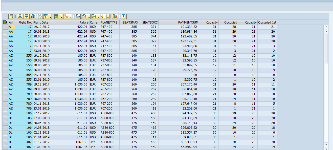Click the Subtotals icon
The width and height of the screenshot is (333, 150).
pyautogui.click(x=66, y=16)
